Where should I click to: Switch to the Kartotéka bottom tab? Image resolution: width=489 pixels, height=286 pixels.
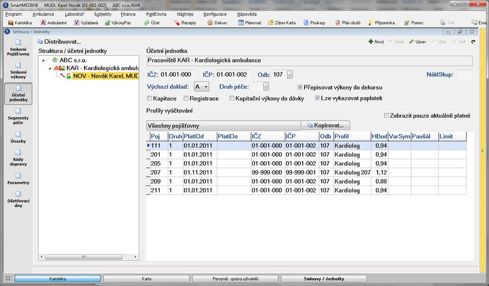point(58,278)
